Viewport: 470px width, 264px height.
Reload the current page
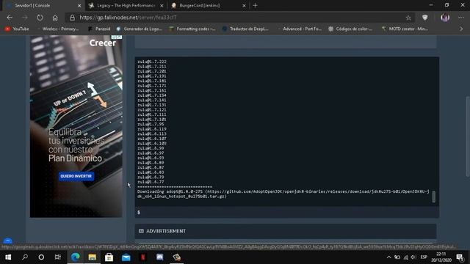pyautogui.click(x=40, y=18)
